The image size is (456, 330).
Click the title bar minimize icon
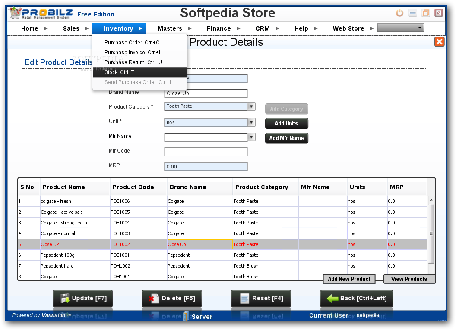tap(413, 13)
